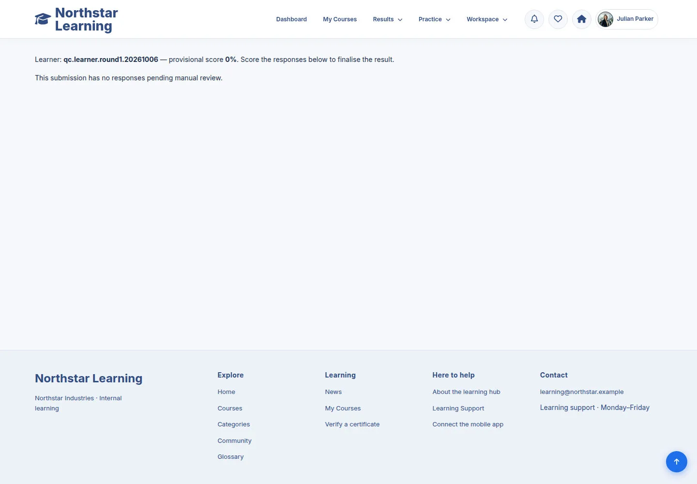Click Verify a certificate link
The width and height of the screenshot is (697, 484).
pyautogui.click(x=352, y=424)
